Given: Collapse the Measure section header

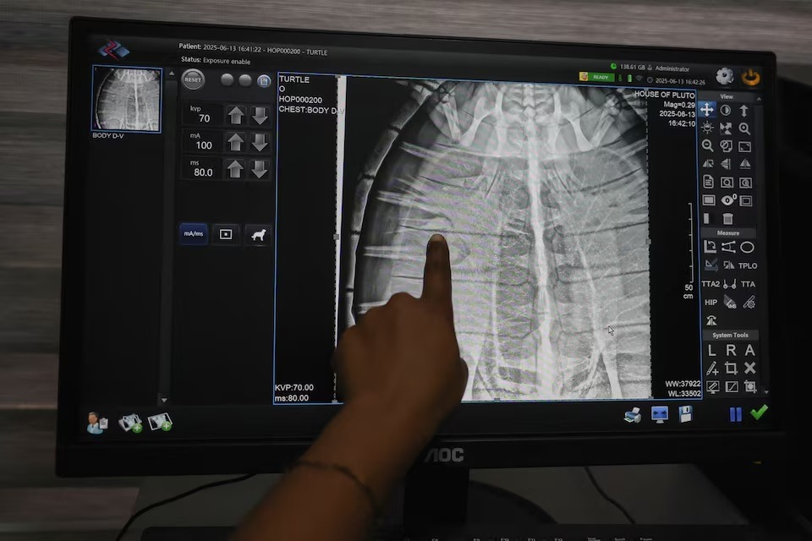Looking at the screenshot, I should pyautogui.click(x=727, y=233).
